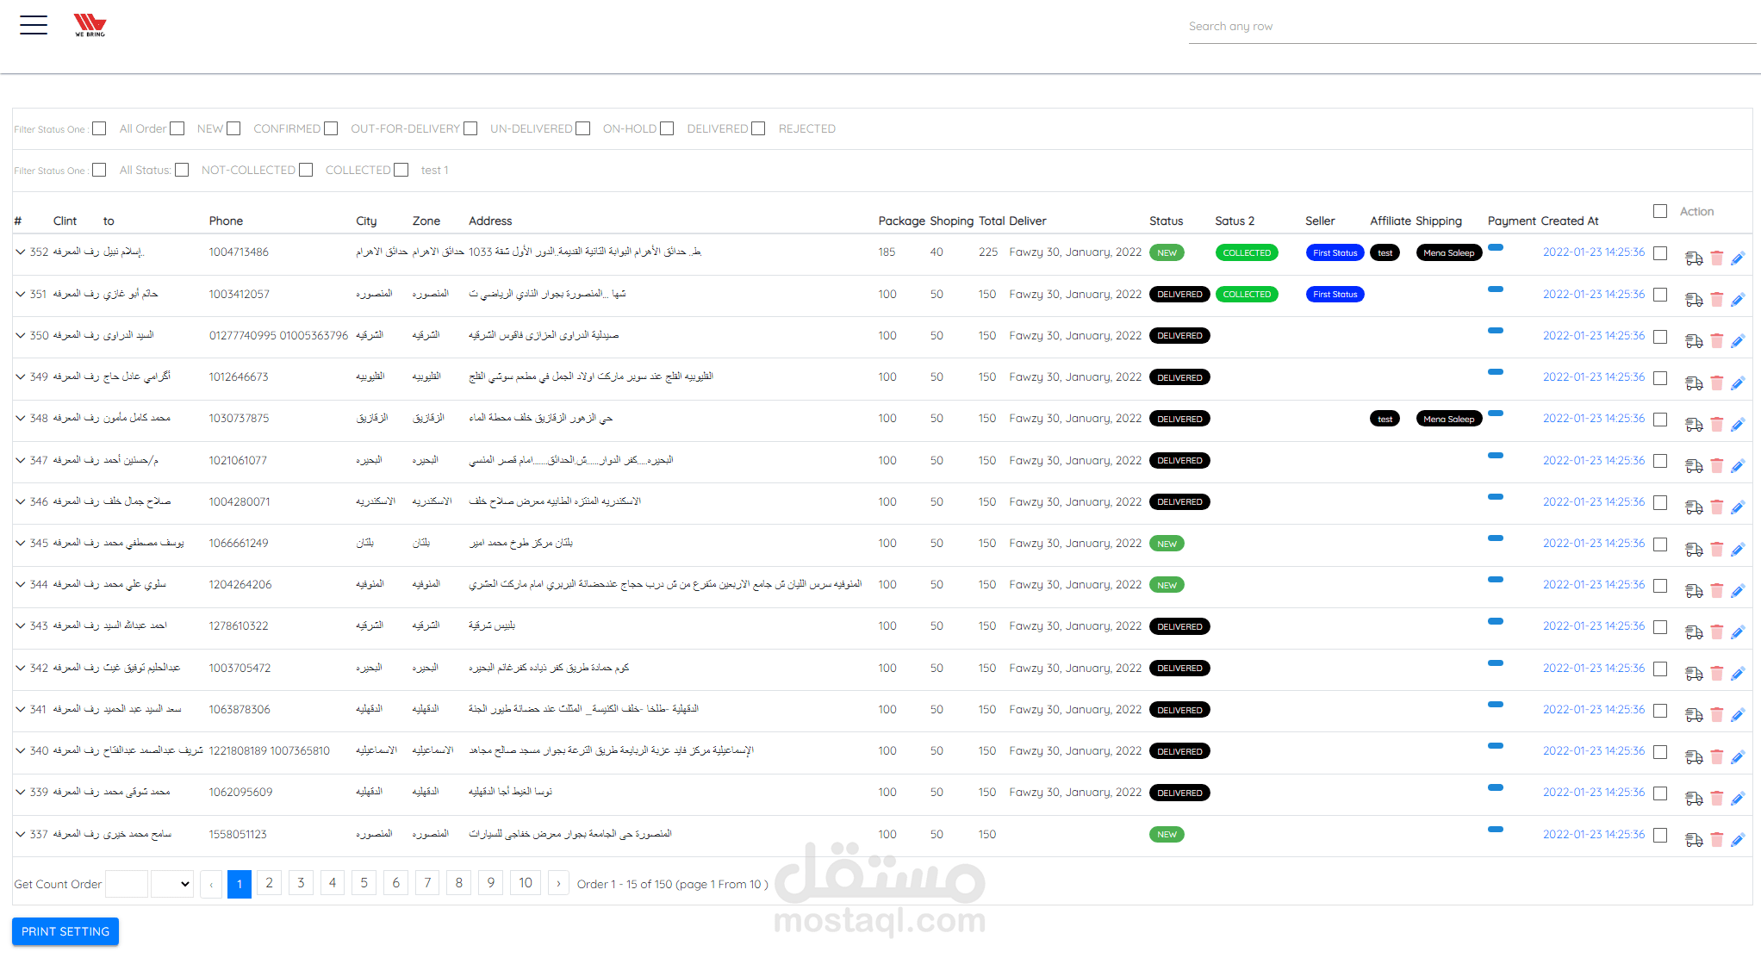Click the test affiliate badge on order 352
The height and width of the screenshot is (958, 1761).
(1385, 252)
